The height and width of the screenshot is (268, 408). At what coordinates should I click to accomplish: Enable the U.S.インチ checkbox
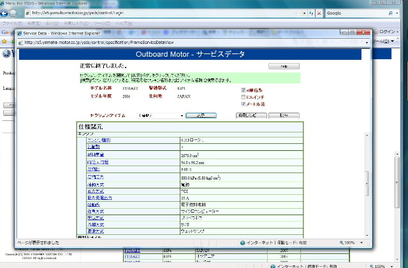click(x=243, y=97)
